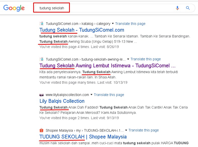Translate the tudung-sekolah-awning-le page

(x=145, y=59)
